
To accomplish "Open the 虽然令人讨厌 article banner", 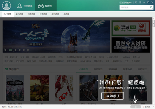I will pyautogui.click(x=131, y=45).
